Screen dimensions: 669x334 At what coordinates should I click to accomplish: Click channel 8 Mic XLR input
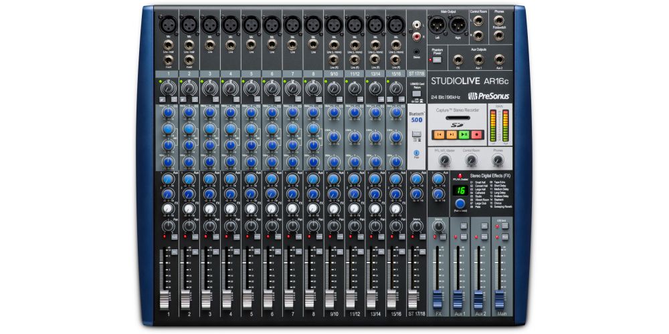click(x=313, y=24)
